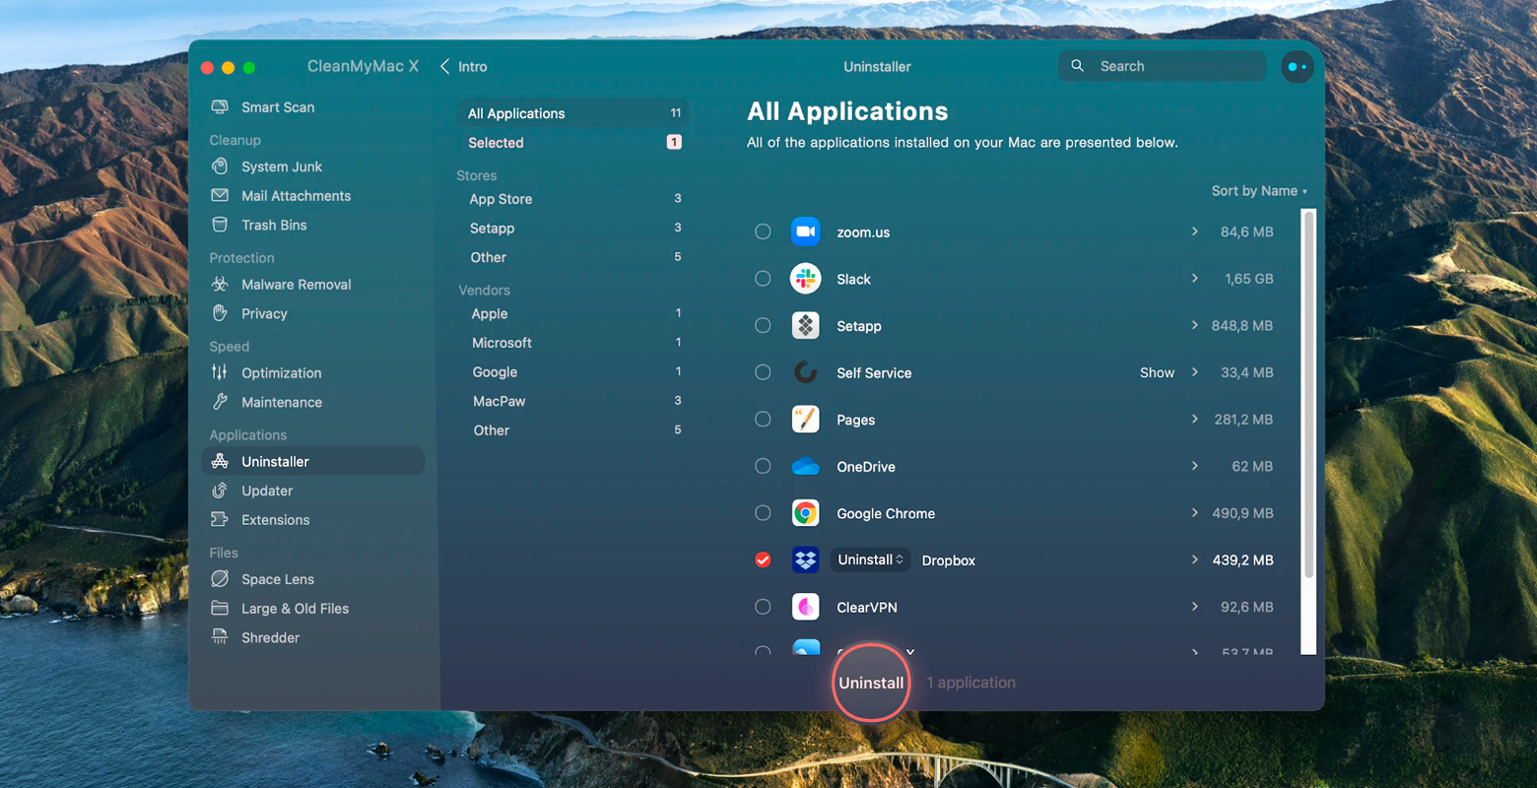The width and height of the screenshot is (1537, 788).
Task: Click the Google Chrome app icon
Action: [805, 513]
